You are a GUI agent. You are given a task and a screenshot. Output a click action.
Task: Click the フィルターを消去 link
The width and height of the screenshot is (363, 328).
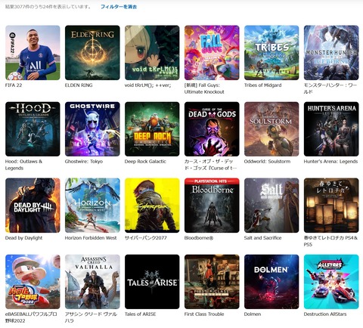point(119,7)
